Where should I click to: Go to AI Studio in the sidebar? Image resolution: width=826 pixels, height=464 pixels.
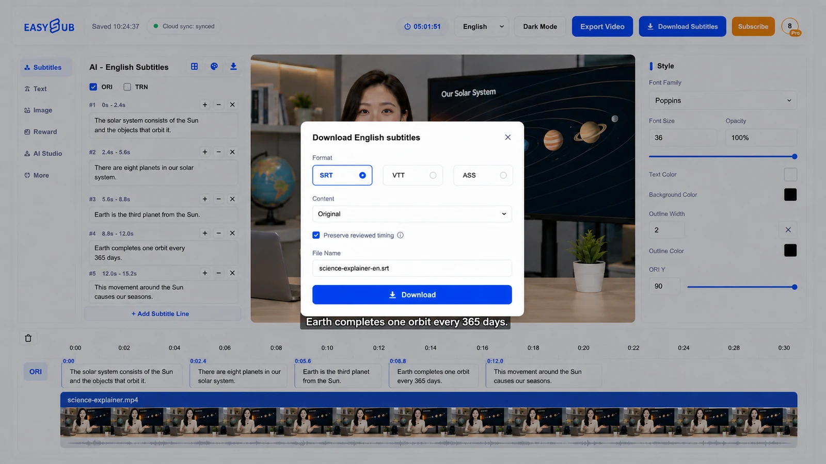[x=43, y=154]
